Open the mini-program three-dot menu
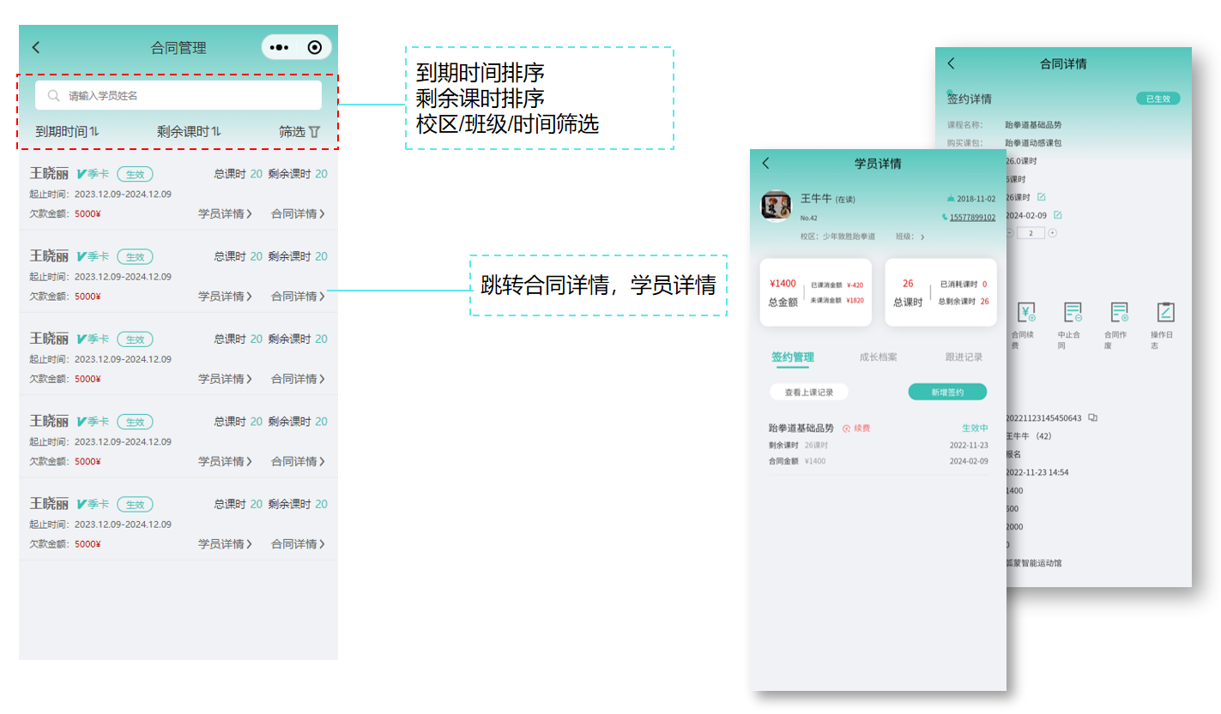The image size is (1221, 714). (x=279, y=48)
